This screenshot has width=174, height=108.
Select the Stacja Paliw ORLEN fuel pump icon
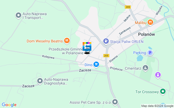click(x=106, y=41)
